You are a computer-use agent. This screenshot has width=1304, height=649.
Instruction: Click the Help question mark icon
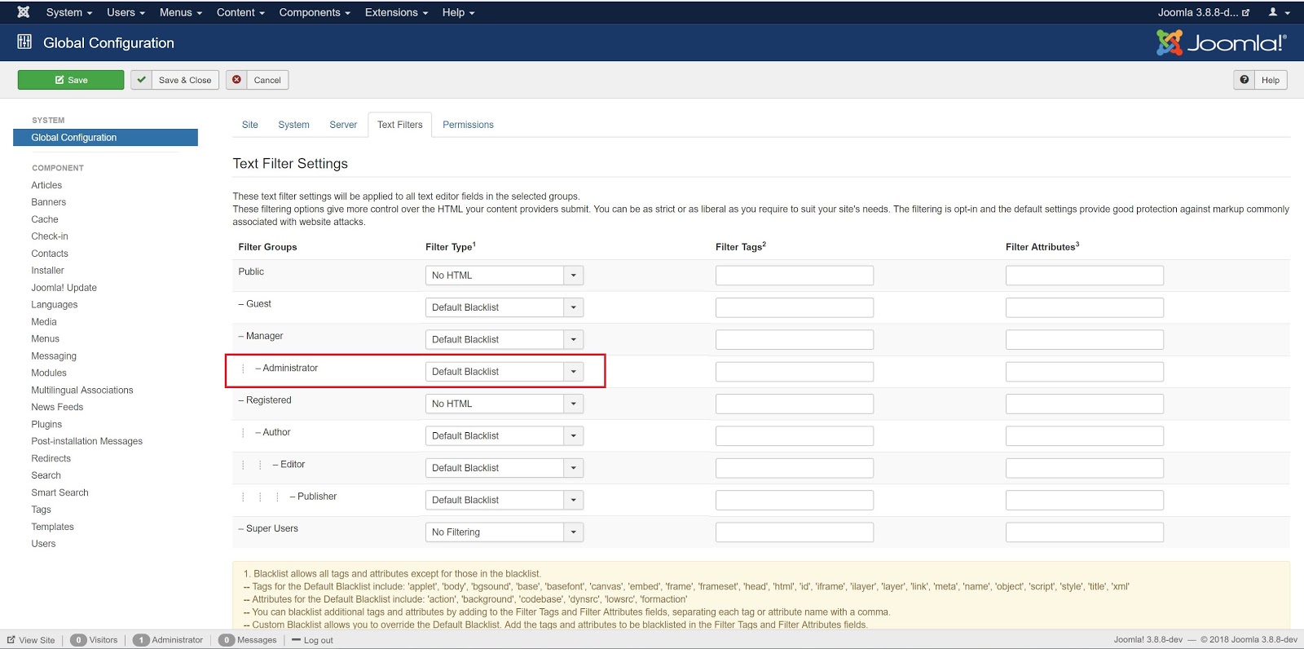coord(1245,80)
